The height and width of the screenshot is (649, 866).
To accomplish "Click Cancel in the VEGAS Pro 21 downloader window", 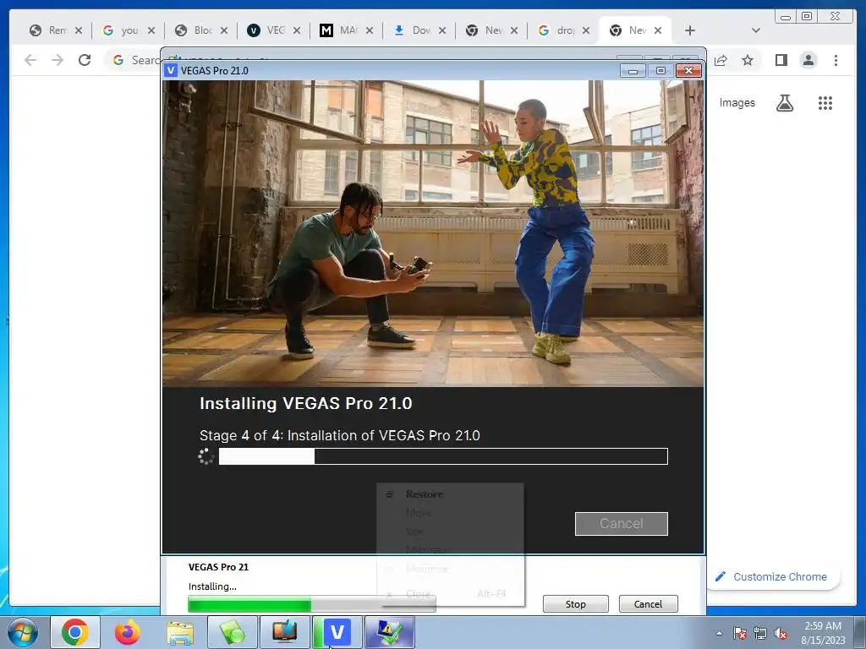I will [648, 603].
